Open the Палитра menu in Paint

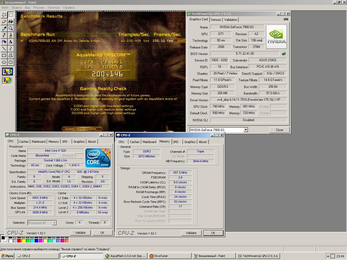tap(53, 8)
